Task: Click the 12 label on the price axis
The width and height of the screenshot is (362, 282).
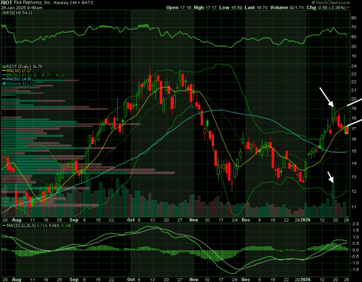Action: click(354, 191)
